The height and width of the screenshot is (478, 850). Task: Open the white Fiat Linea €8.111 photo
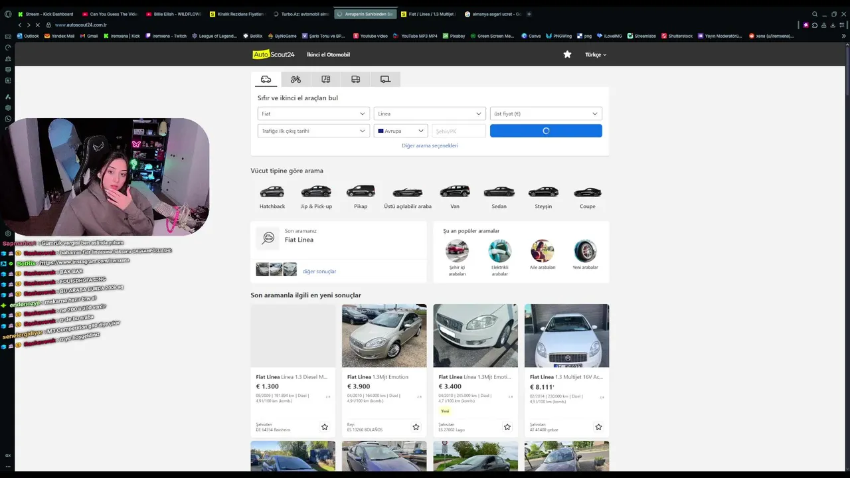(x=566, y=335)
